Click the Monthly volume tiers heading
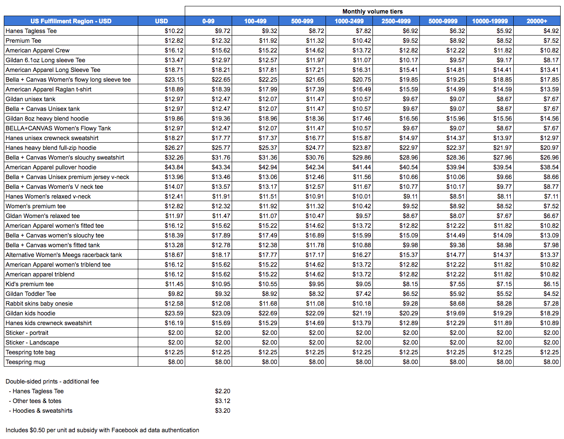564x439 pixels. coord(372,11)
